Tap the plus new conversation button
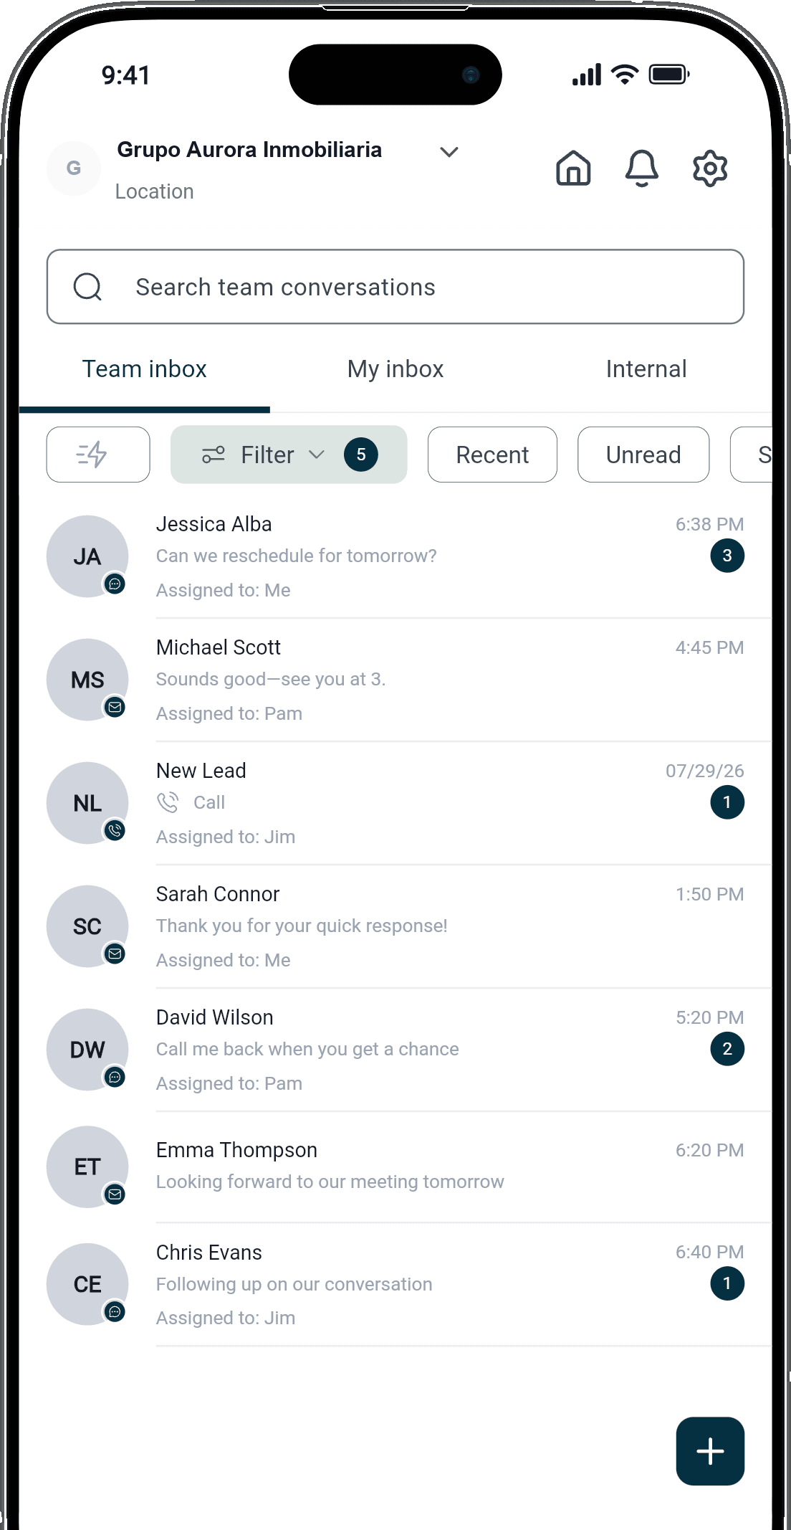791x1530 pixels. click(x=710, y=1451)
